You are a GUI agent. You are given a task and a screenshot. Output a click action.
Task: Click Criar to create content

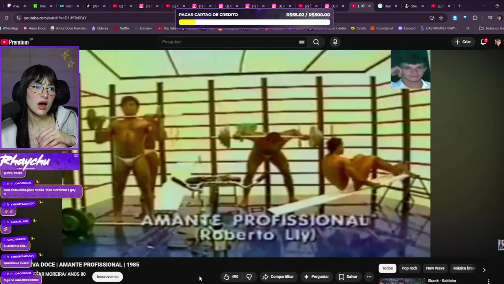463,42
